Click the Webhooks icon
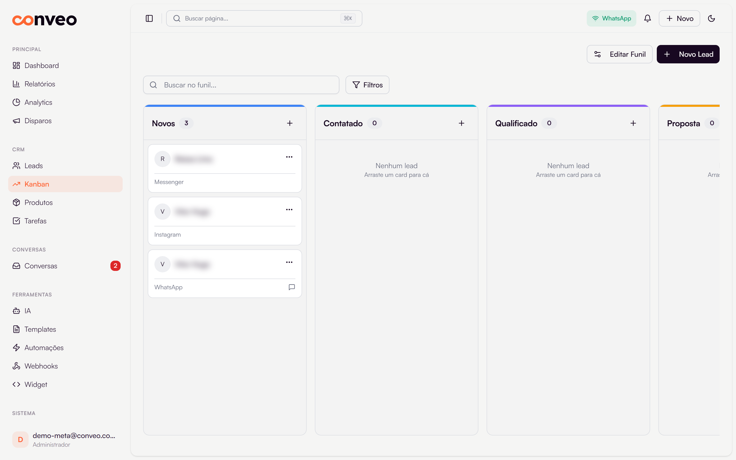Viewport: 736px width, 460px height. [16, 366]
